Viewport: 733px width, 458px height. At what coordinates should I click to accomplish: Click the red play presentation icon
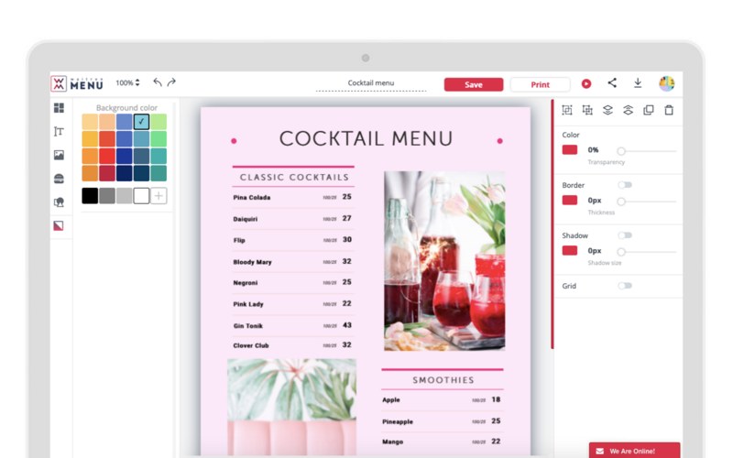click(x=586, y=83)
